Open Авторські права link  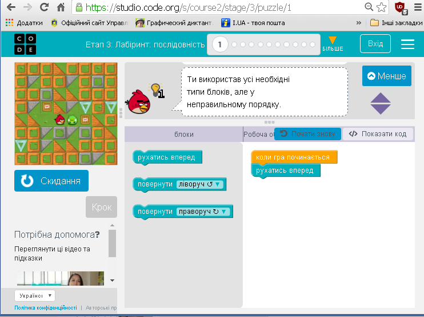tap(101, 308)
